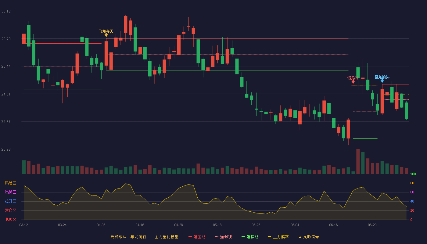Click the blue 强龙抬头 signal arrow

382,81
